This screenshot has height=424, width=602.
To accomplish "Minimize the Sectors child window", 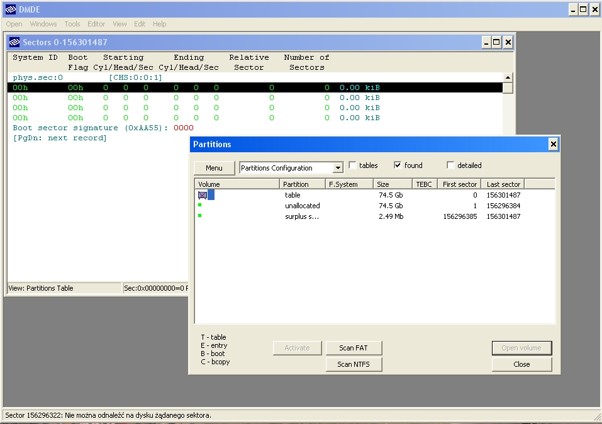I will click(x=486, y=42).
